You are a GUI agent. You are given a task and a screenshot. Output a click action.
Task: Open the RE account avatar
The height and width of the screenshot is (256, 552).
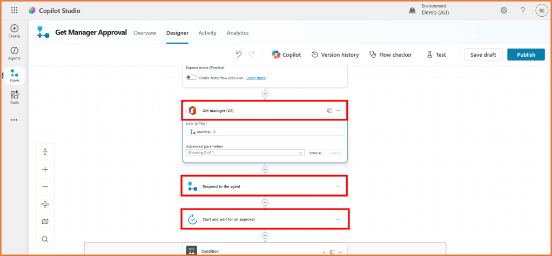[541, 11]
